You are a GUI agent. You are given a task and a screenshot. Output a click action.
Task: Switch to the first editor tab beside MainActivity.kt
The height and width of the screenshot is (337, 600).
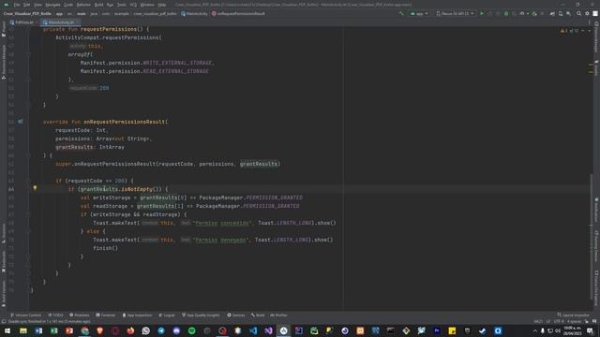tap(22, 22)
